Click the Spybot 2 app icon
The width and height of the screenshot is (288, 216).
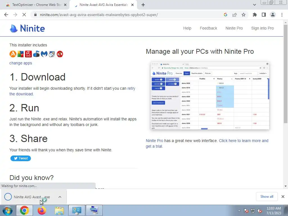52,54
